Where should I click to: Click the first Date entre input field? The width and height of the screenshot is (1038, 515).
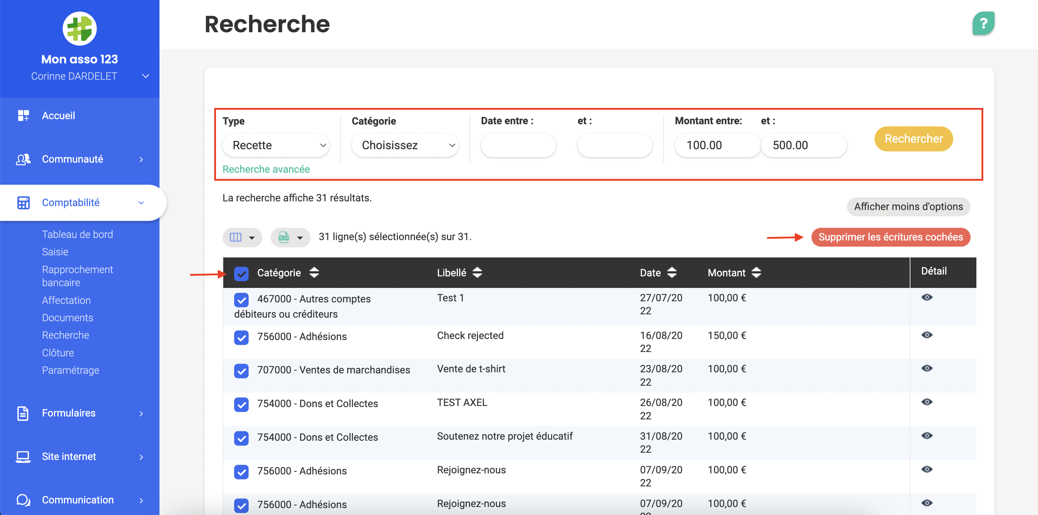tap(518, 145)
